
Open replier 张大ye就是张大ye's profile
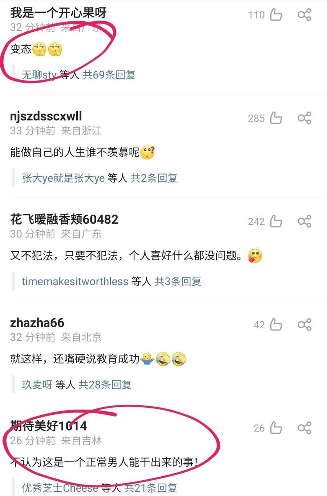[x=63, y=178]
